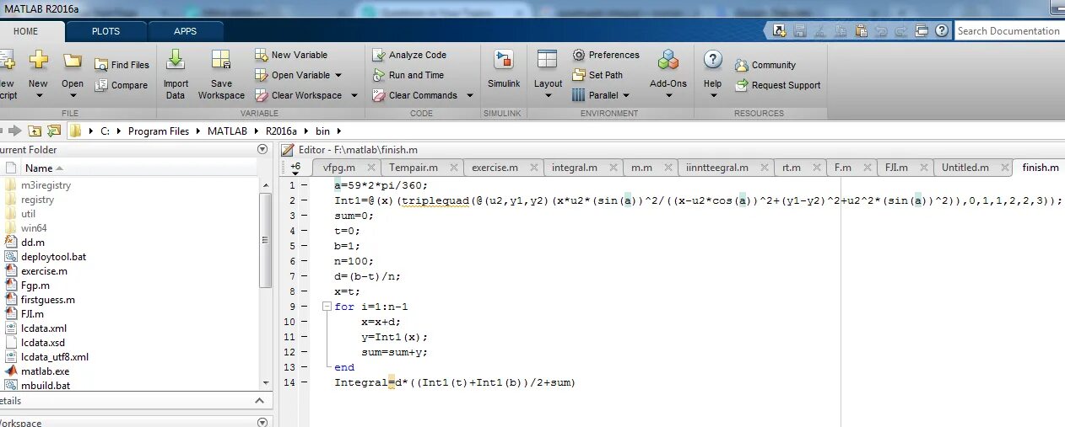The image size is (1065, 427).
Task: Click the forward navigation arrow
Action: click(14, 131)
